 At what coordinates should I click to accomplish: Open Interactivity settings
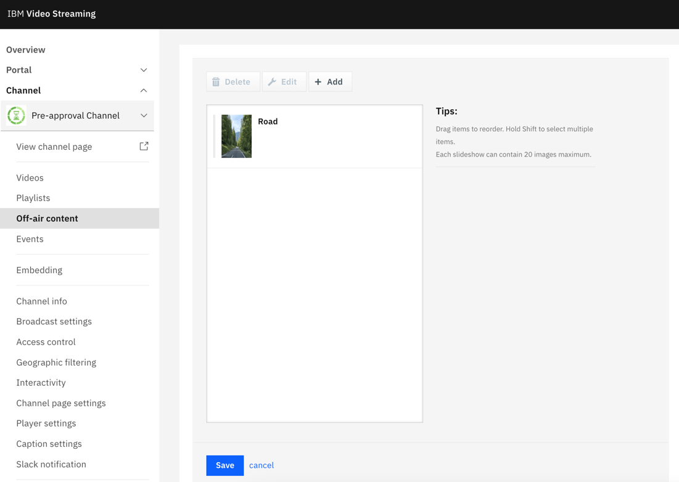tap(41, 383)
